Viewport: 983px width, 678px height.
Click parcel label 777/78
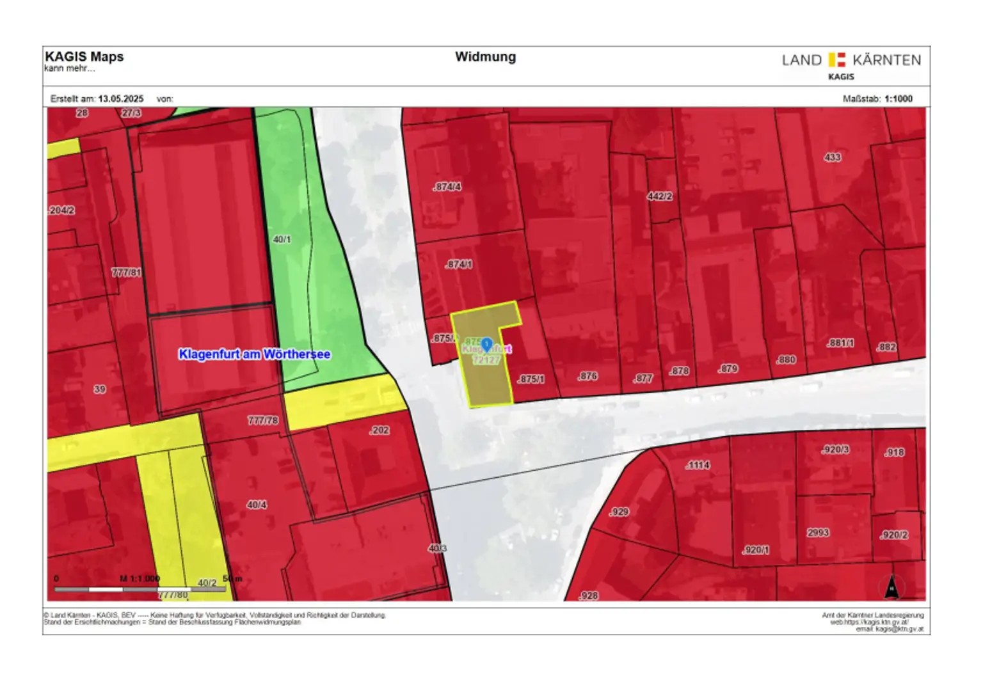(x=262, y=421)
